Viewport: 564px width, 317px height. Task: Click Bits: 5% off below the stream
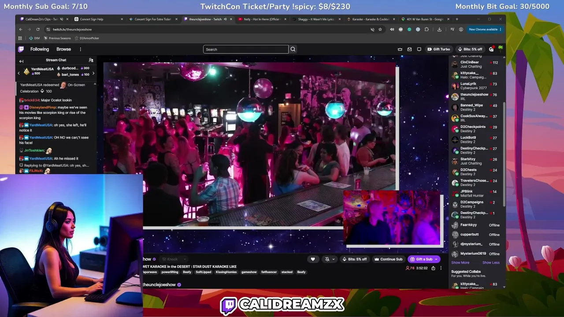coord(355,259)
